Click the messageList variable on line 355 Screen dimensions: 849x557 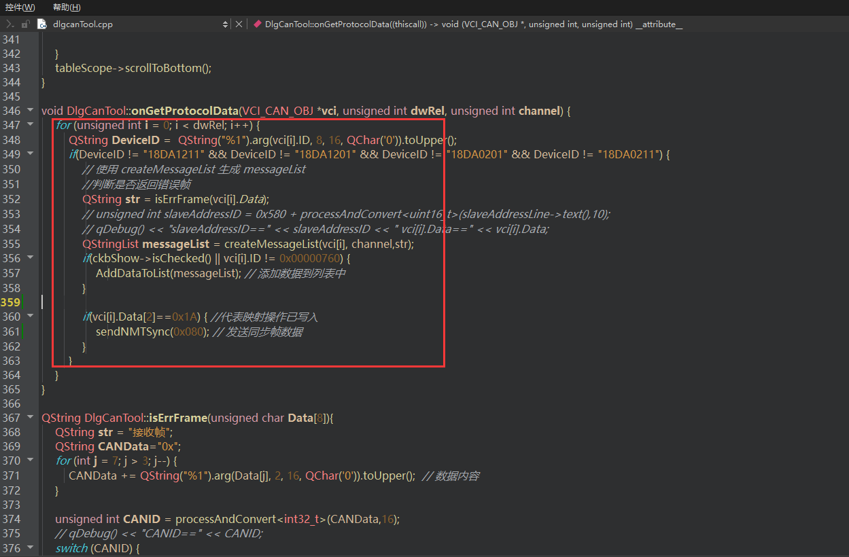click(177, 243)
